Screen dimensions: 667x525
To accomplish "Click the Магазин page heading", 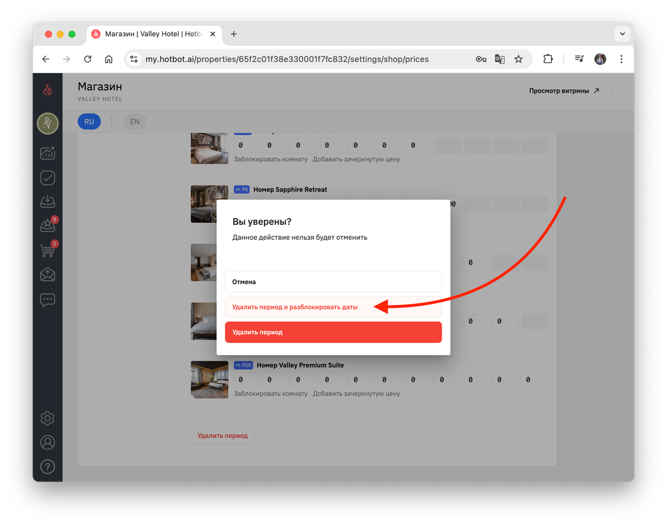I will (100, 87).
